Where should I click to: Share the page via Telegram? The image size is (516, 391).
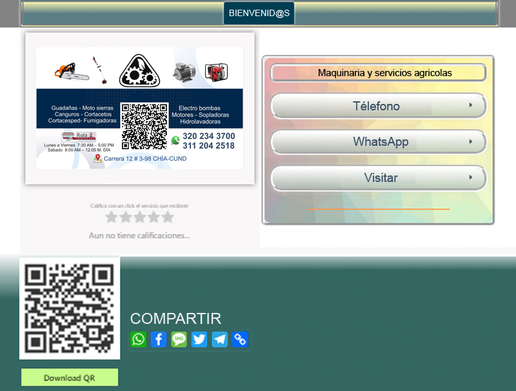click(220, 339)
